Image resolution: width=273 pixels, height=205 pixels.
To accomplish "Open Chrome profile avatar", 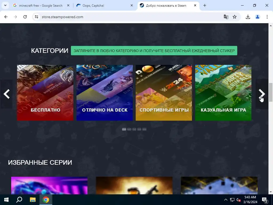I will 258,17.
